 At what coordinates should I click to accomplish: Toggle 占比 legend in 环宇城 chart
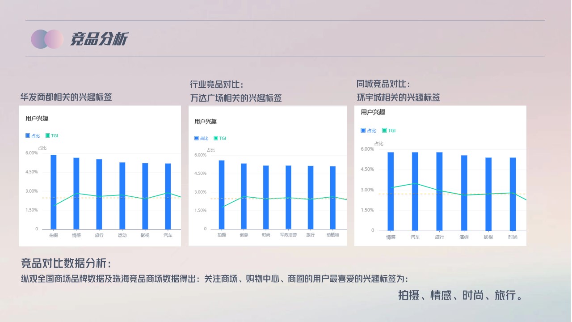[x=369, y=131]
